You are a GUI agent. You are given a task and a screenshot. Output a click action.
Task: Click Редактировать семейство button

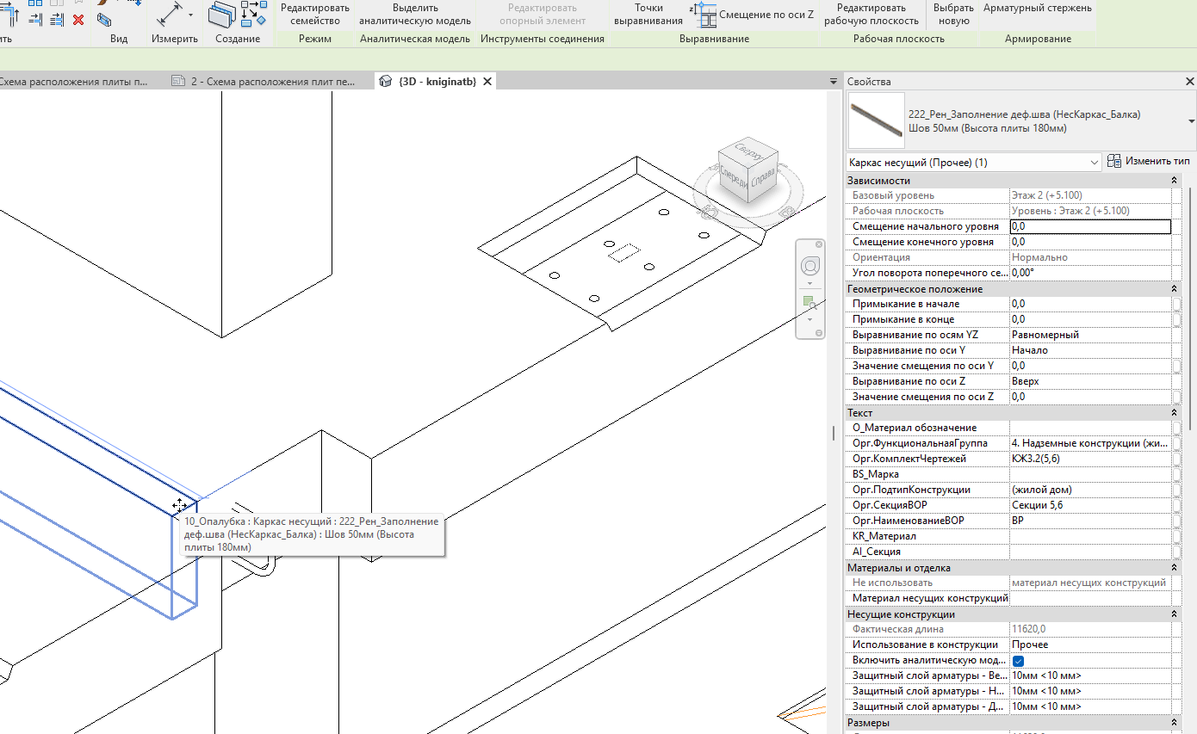[314, 14]
